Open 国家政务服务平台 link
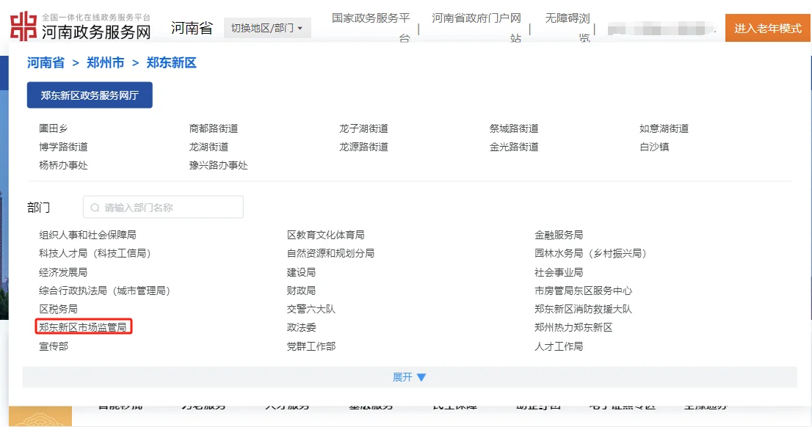 371,28
